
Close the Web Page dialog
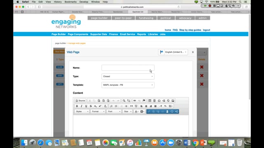[x=193, y=52]
